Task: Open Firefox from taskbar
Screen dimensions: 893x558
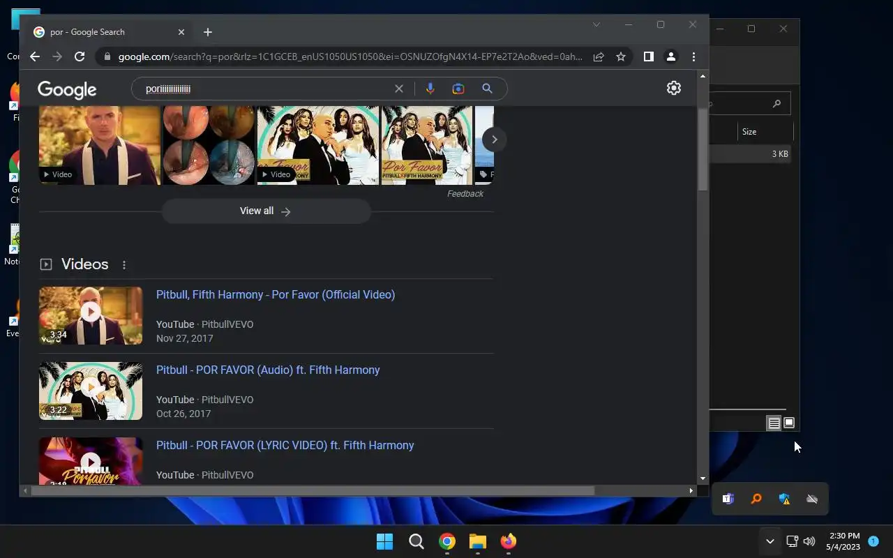Action: (509, 541)
